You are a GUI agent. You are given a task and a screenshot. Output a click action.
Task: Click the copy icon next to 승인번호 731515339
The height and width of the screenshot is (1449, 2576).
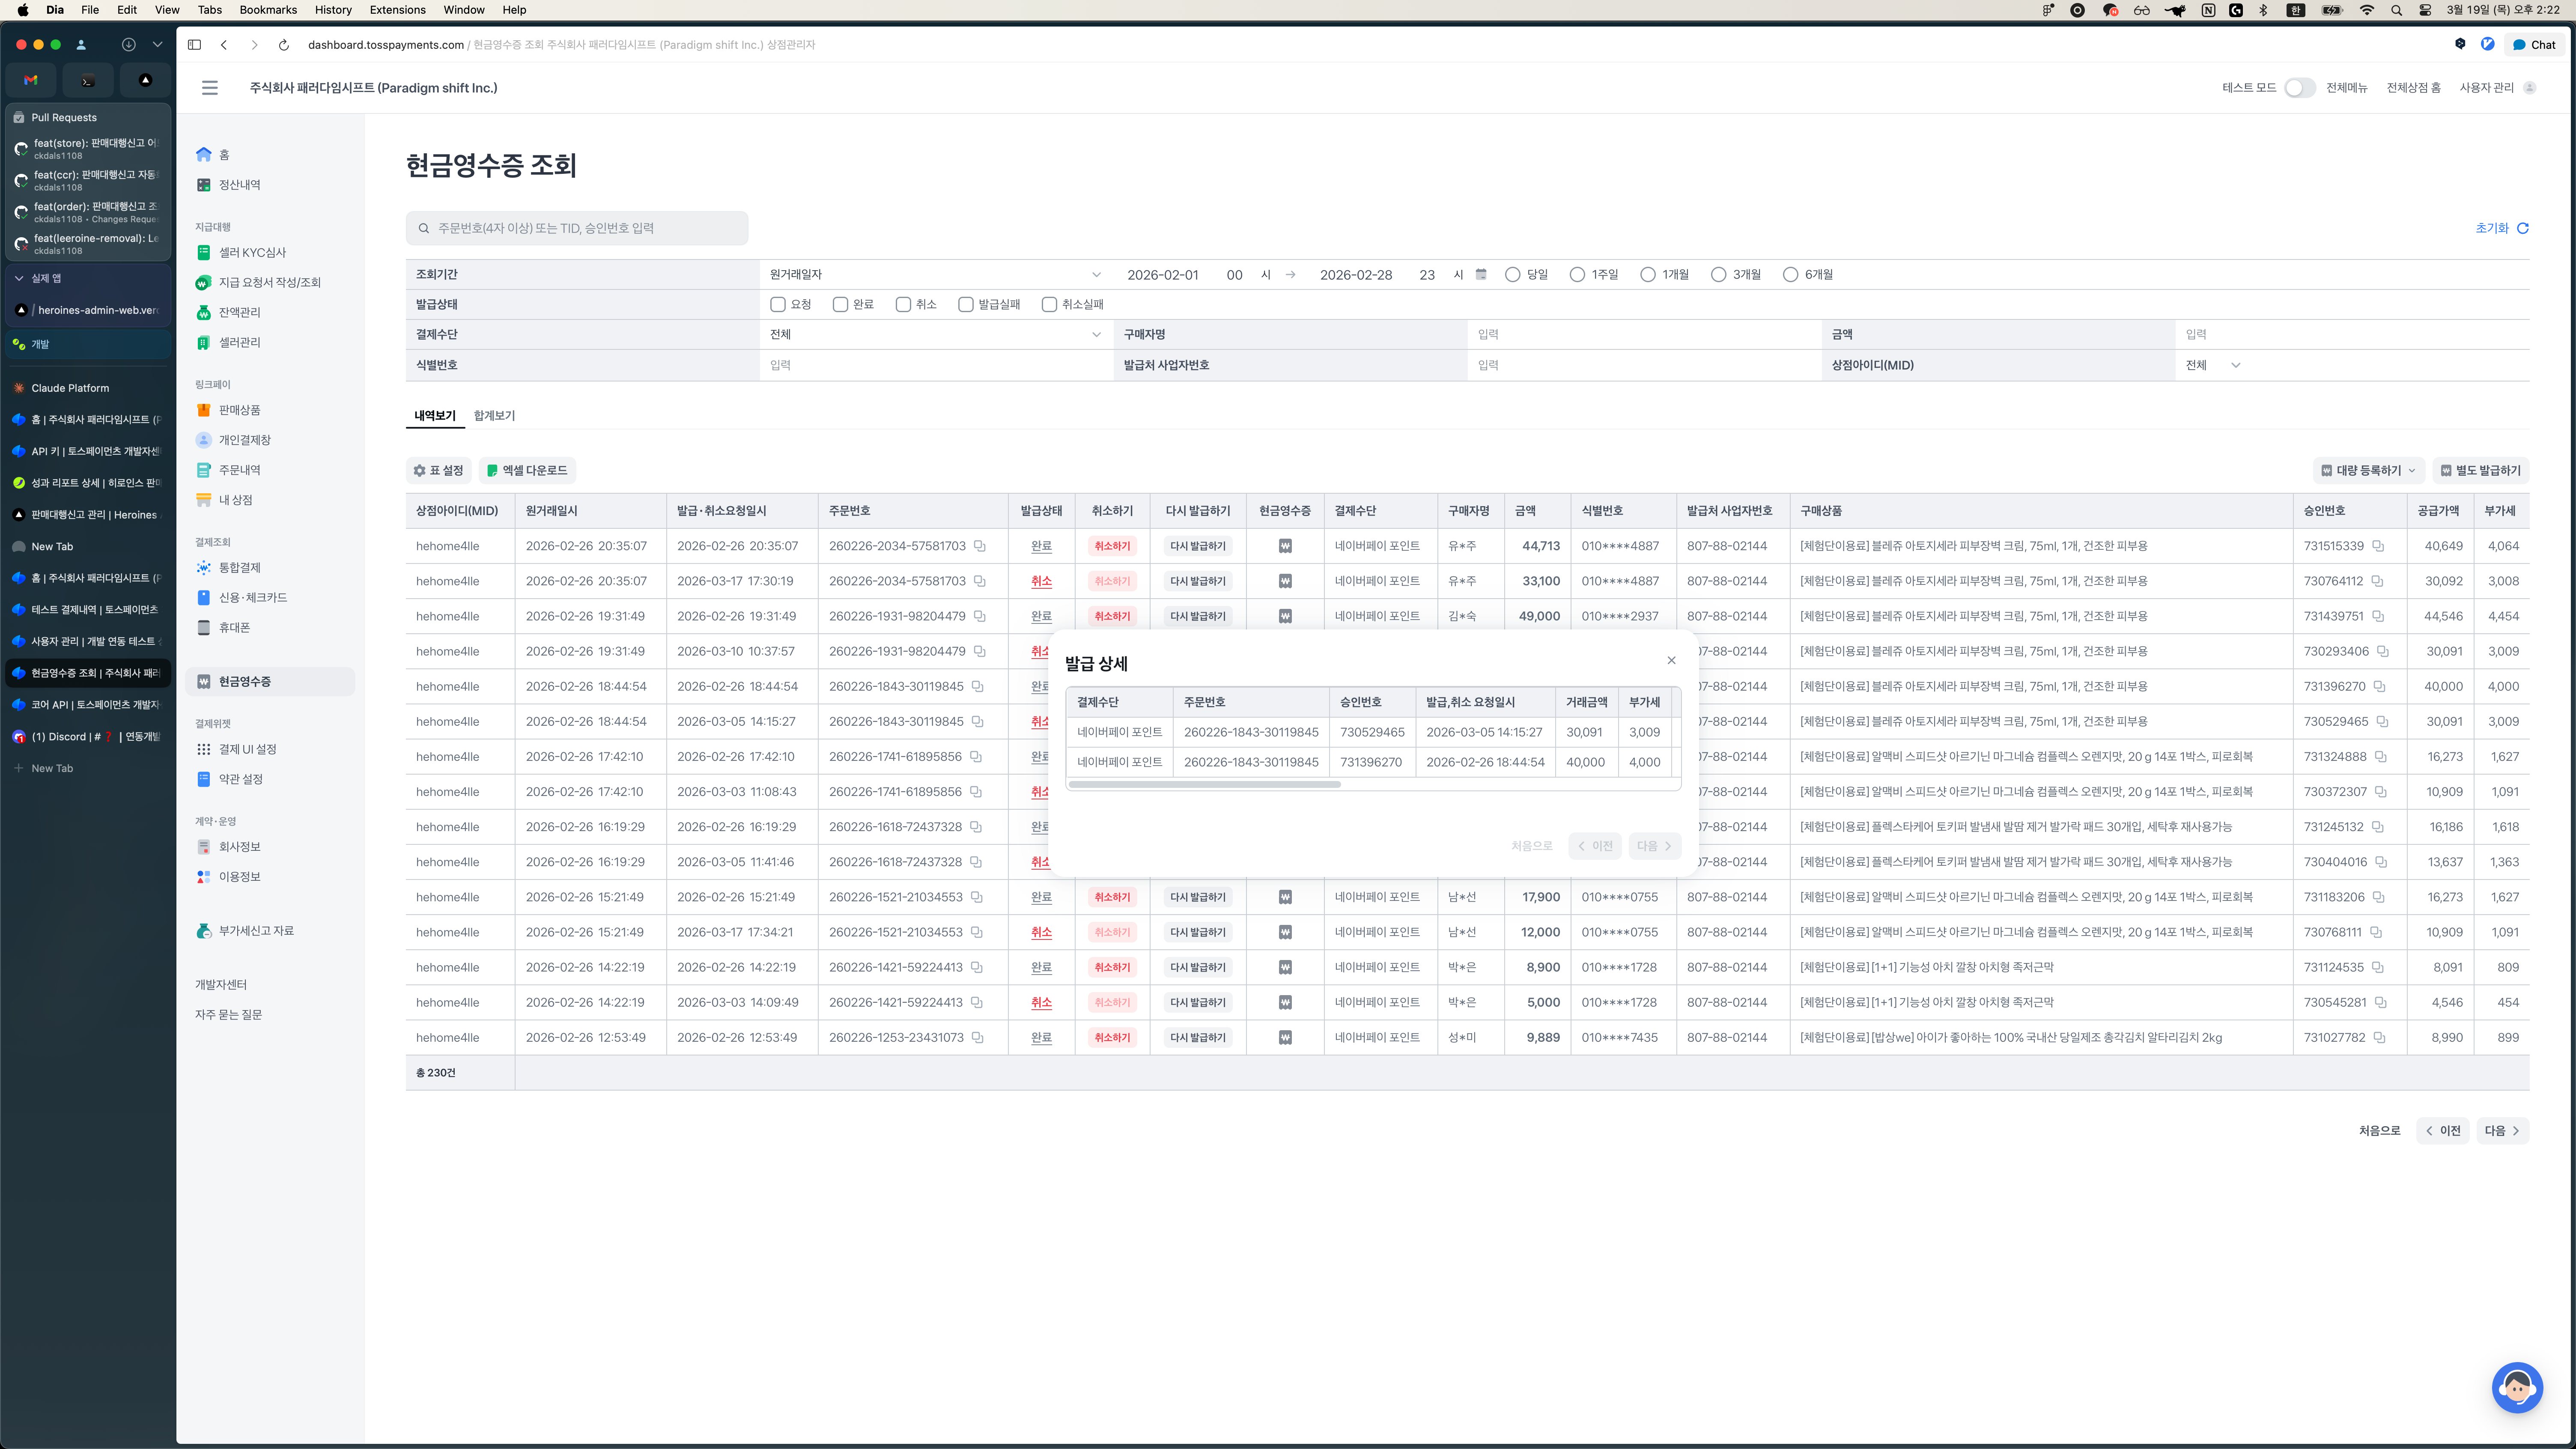tap(2378, 546)
